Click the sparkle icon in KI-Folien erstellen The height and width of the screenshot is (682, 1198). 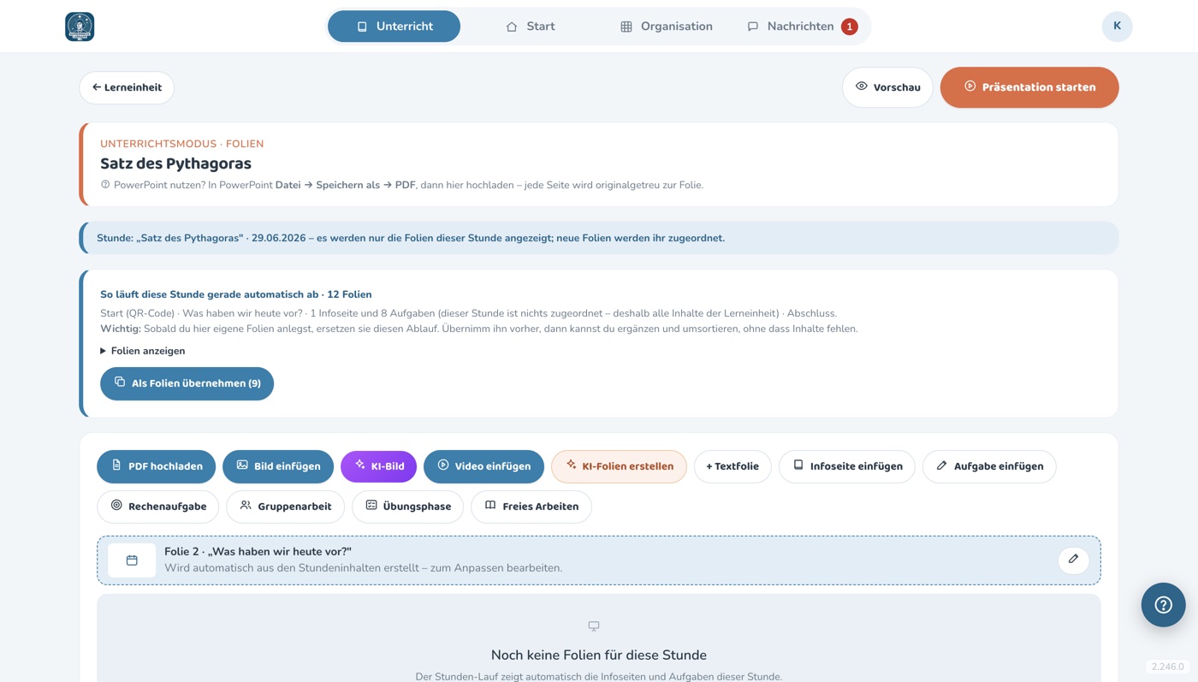pyautogui.click(x=571, y=466)
